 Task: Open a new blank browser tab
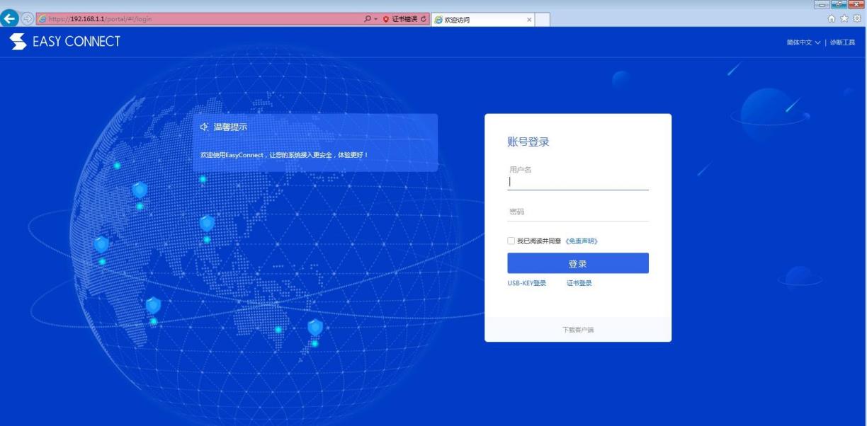click(x=543, y=20)
